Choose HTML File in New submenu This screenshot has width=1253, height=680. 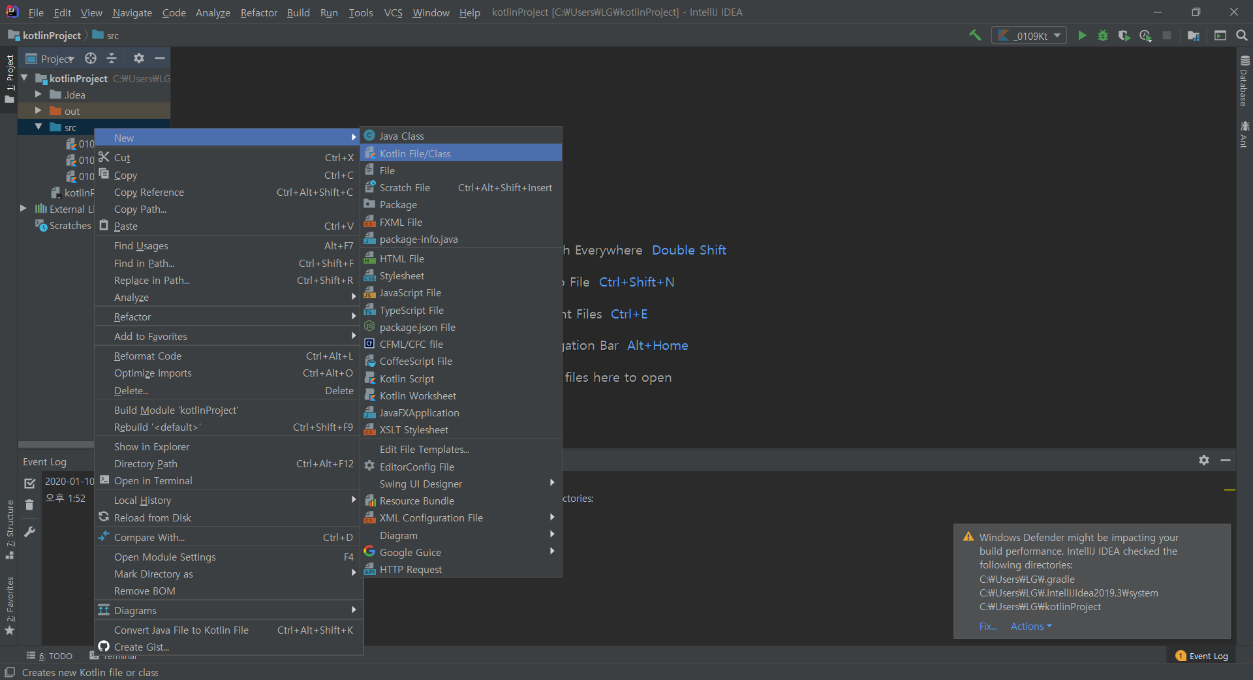461,258
